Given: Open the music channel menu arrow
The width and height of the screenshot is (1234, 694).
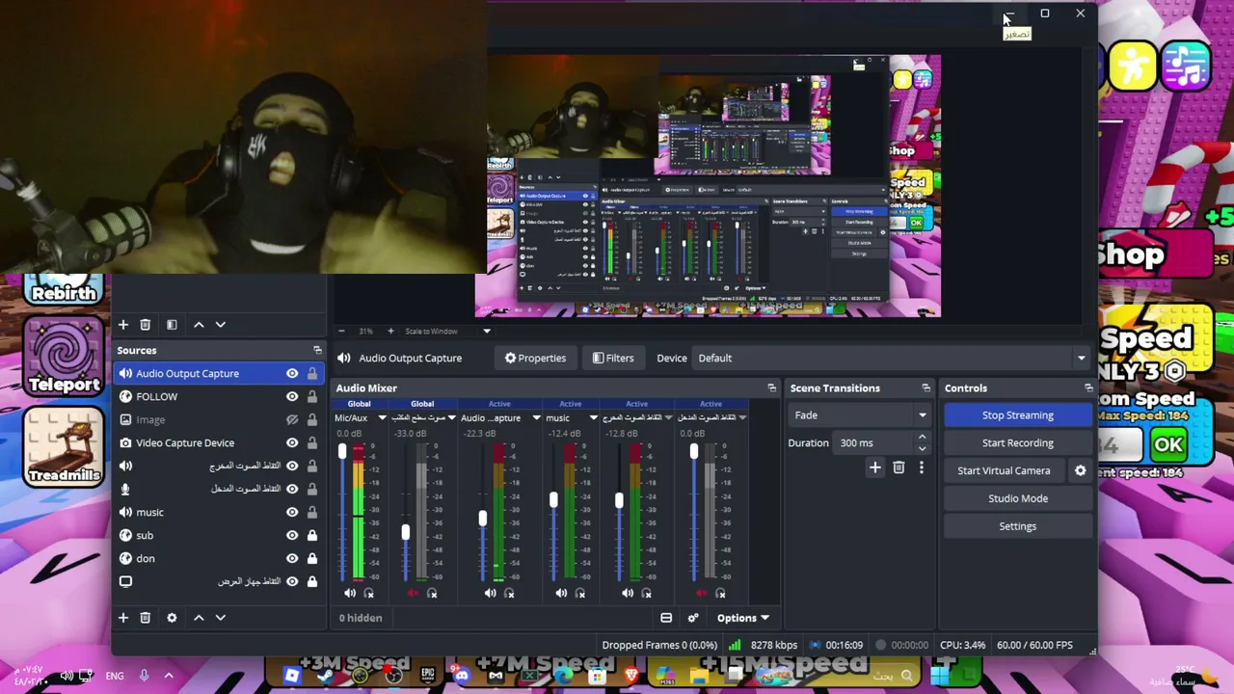Looking at the screenshot, I should tap(593, 418).
